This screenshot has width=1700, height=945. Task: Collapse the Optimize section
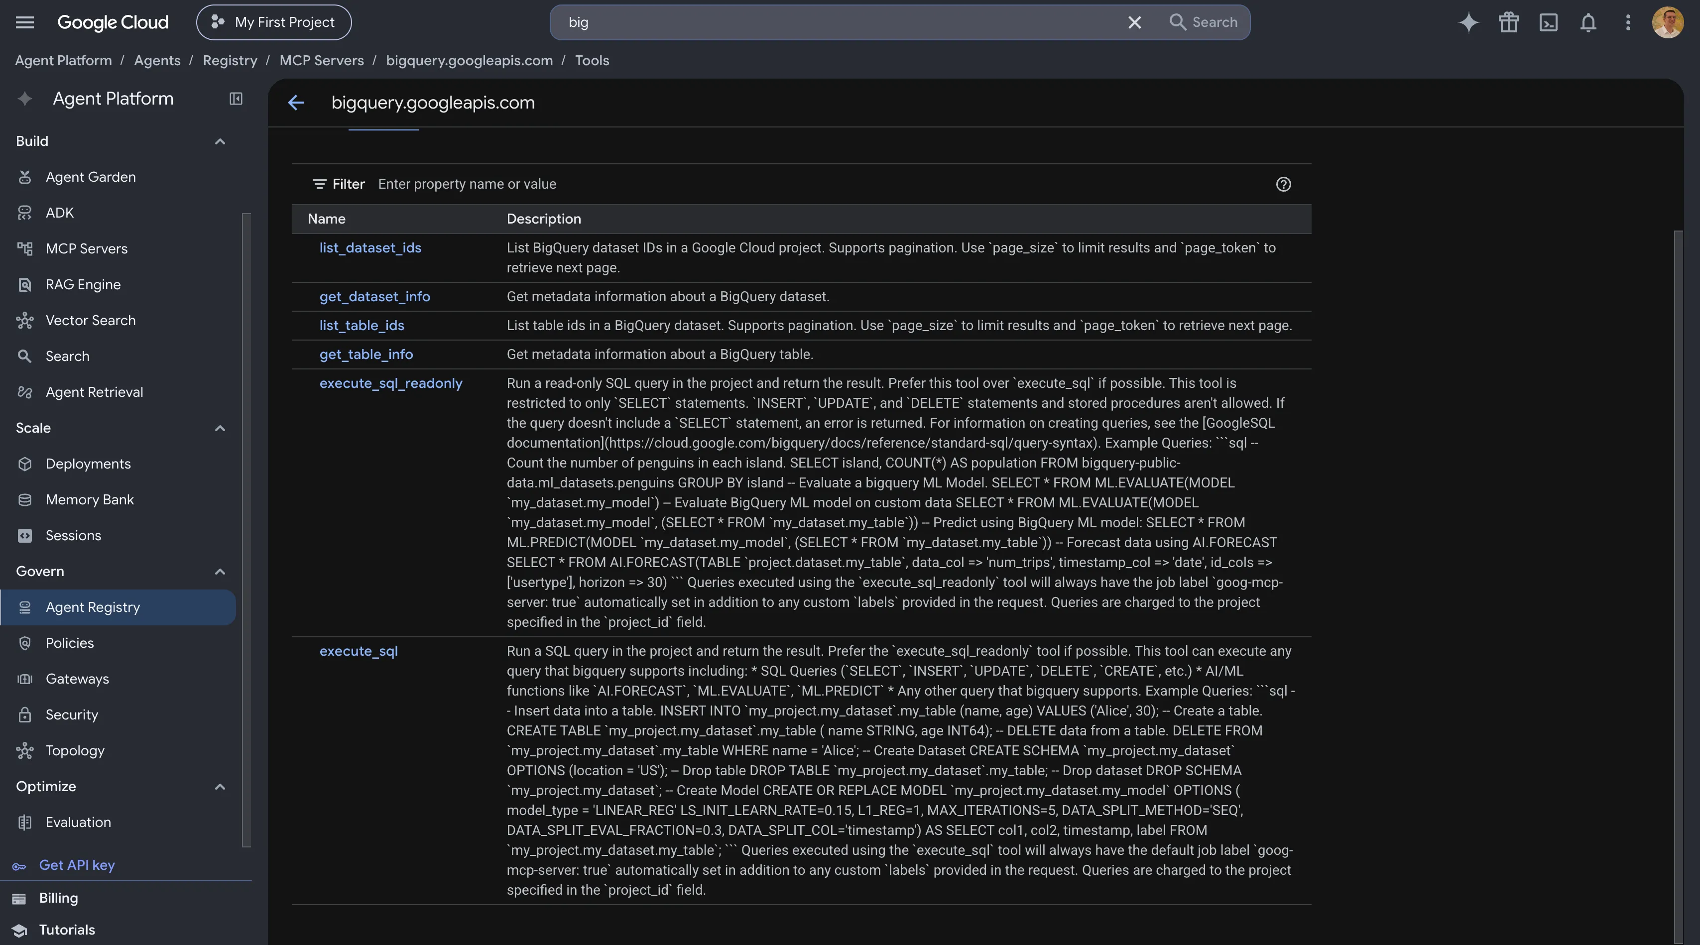click(x=220, y=787)
